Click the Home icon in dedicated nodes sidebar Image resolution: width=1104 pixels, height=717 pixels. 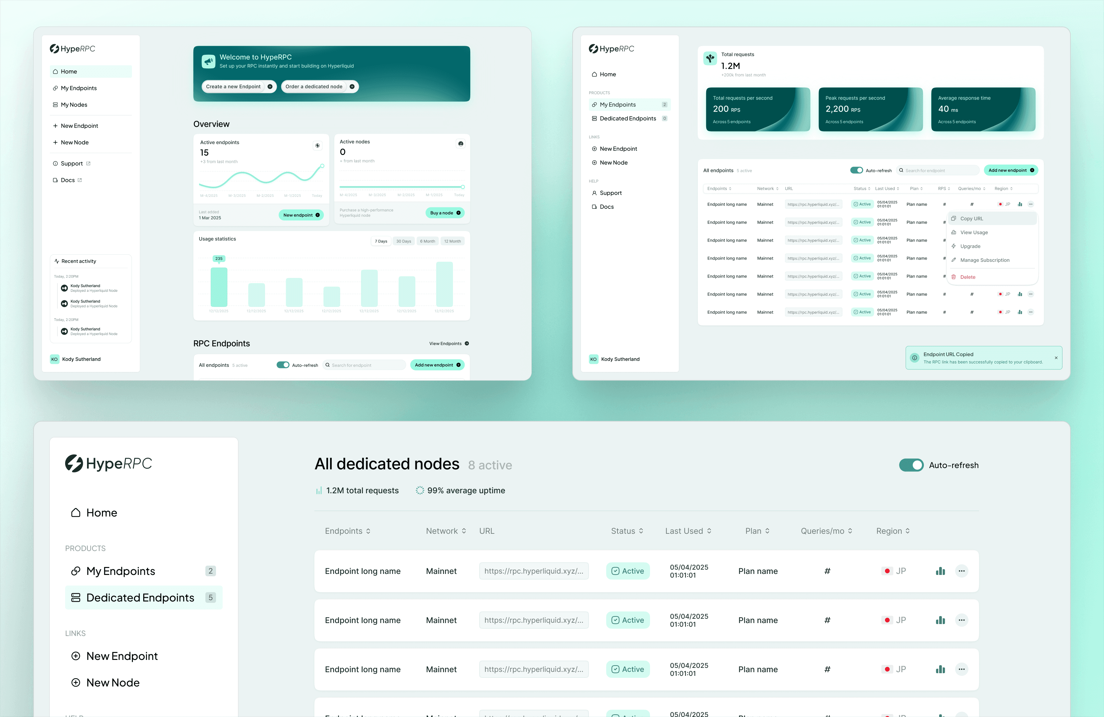click(76, 513)
